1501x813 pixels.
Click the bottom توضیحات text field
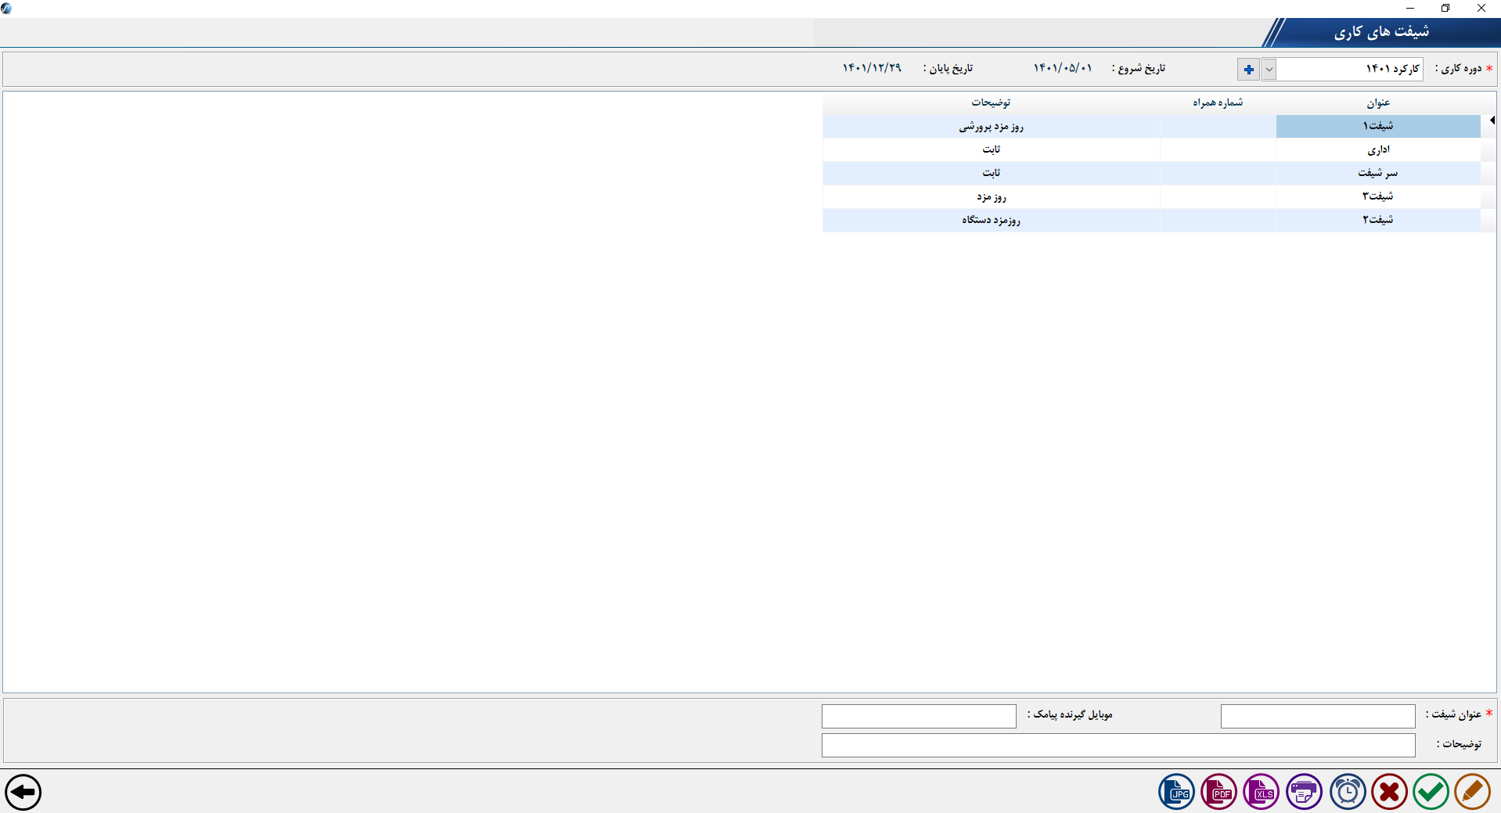point(1118,745)
